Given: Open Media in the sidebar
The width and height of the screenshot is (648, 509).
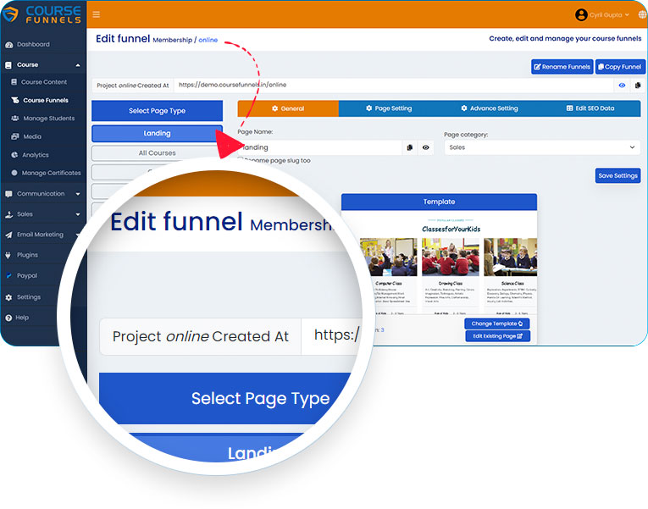Looking at the screenshot, I should click(32, 136).
